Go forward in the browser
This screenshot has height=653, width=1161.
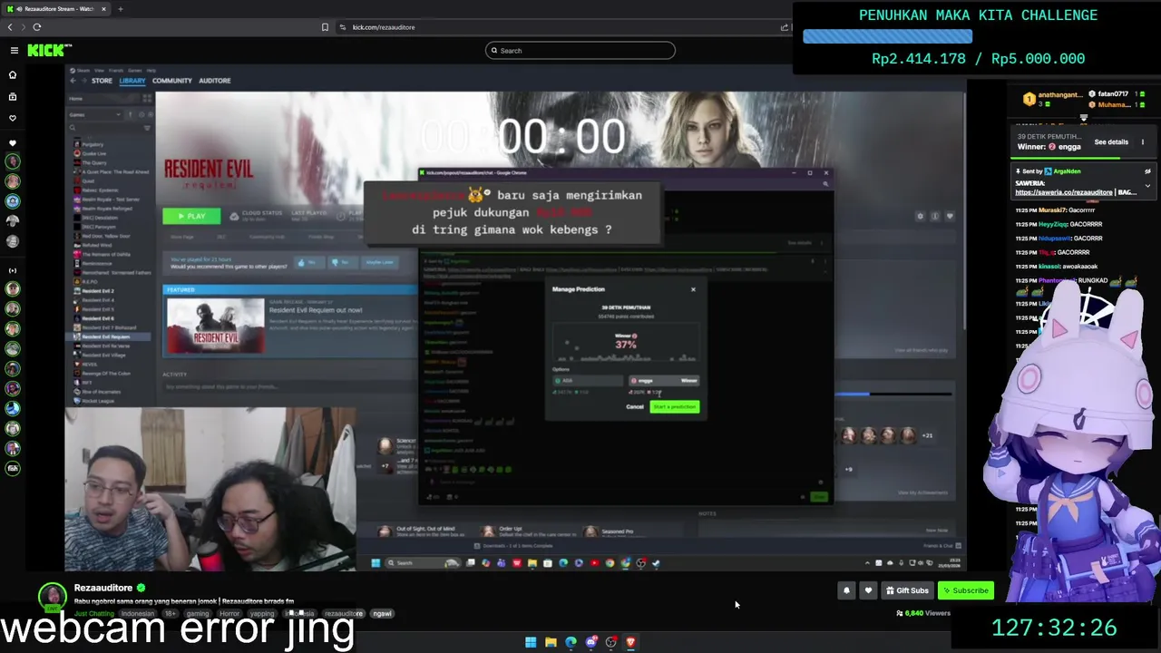tap(24, 27)
